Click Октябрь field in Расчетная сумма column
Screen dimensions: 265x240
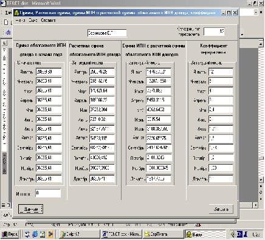(x=102, y=158)
